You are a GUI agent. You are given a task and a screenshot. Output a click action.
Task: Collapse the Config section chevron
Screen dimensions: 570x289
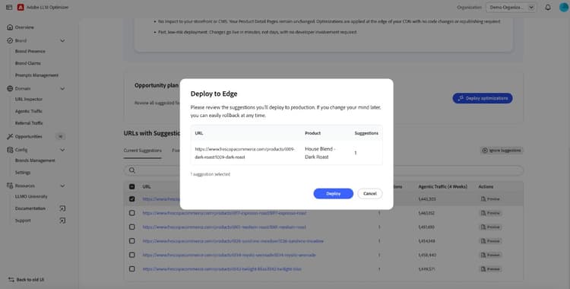[62, 150]
